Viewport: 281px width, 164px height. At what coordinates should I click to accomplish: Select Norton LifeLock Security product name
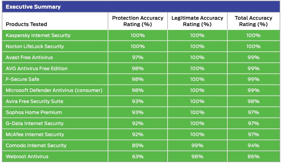[x=35, y=46]
